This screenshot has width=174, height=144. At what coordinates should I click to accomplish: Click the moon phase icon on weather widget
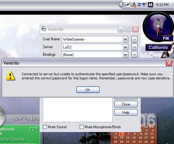pos(2,116)
